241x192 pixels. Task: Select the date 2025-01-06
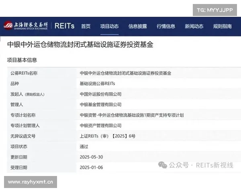click(91, 167)
